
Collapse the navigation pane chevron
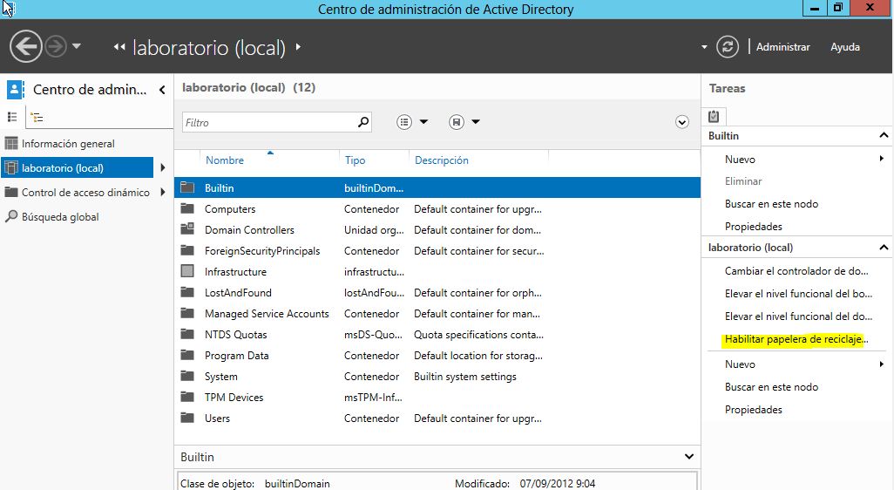coord(162,90)
